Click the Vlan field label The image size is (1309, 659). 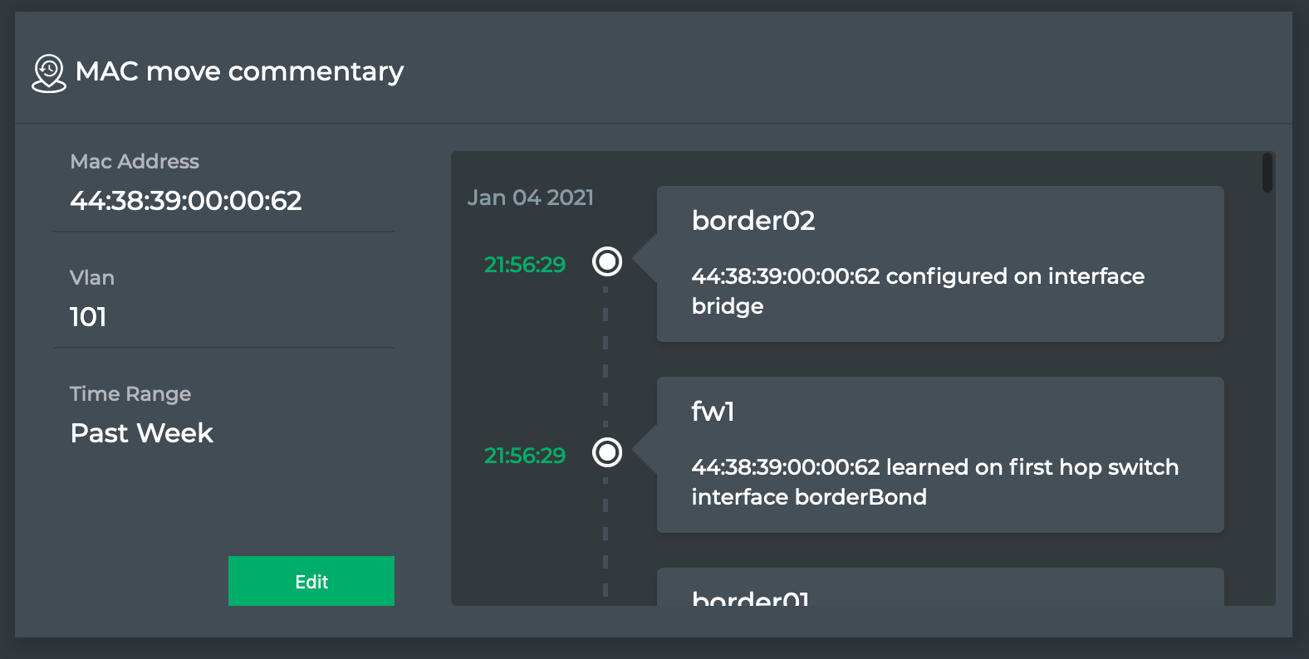pos(92,278)
